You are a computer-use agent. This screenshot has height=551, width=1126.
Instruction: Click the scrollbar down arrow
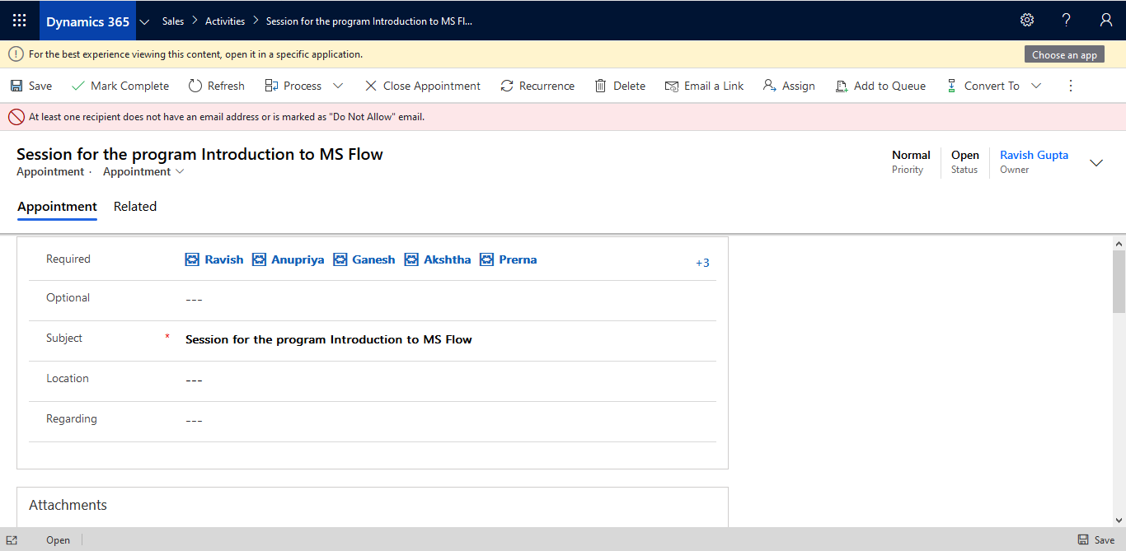[1119, 520]
